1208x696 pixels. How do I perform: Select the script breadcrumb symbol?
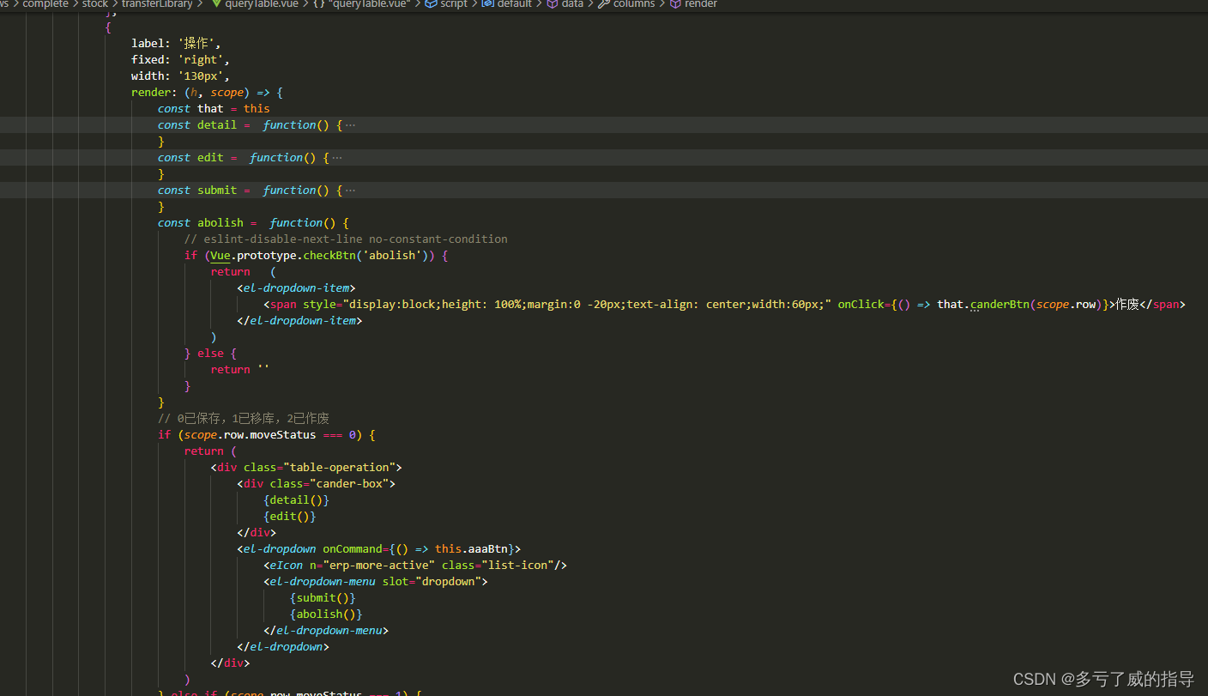coord(447,4)
